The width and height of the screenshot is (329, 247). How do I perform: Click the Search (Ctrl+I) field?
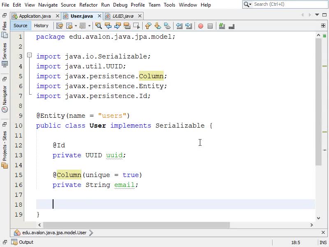(290, 4)
